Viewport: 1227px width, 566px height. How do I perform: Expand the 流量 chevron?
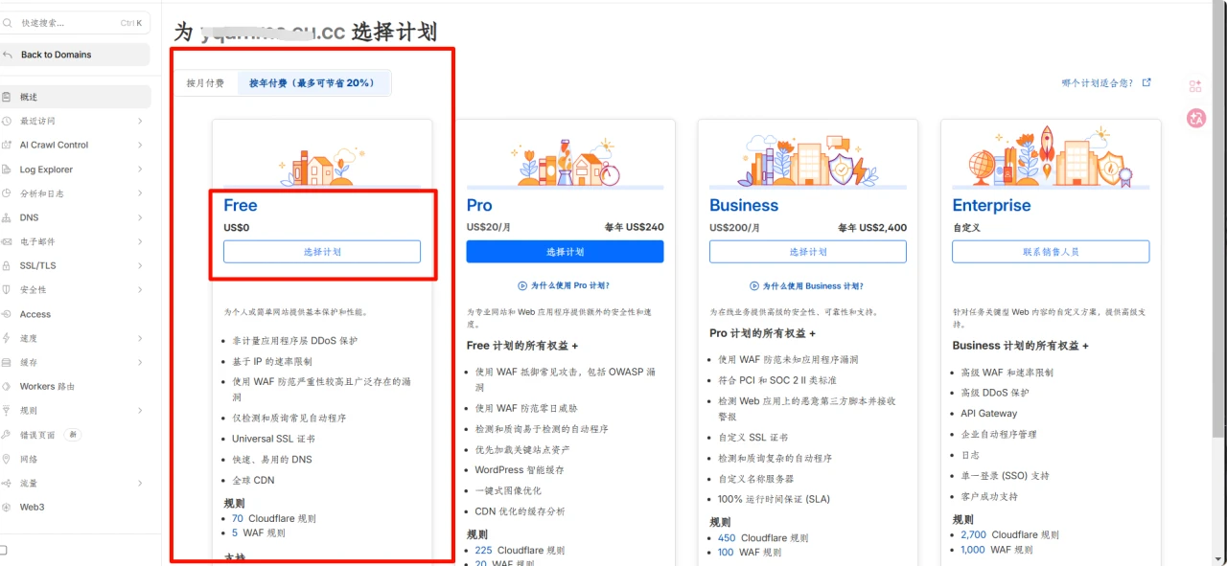[x=140, y=483]
